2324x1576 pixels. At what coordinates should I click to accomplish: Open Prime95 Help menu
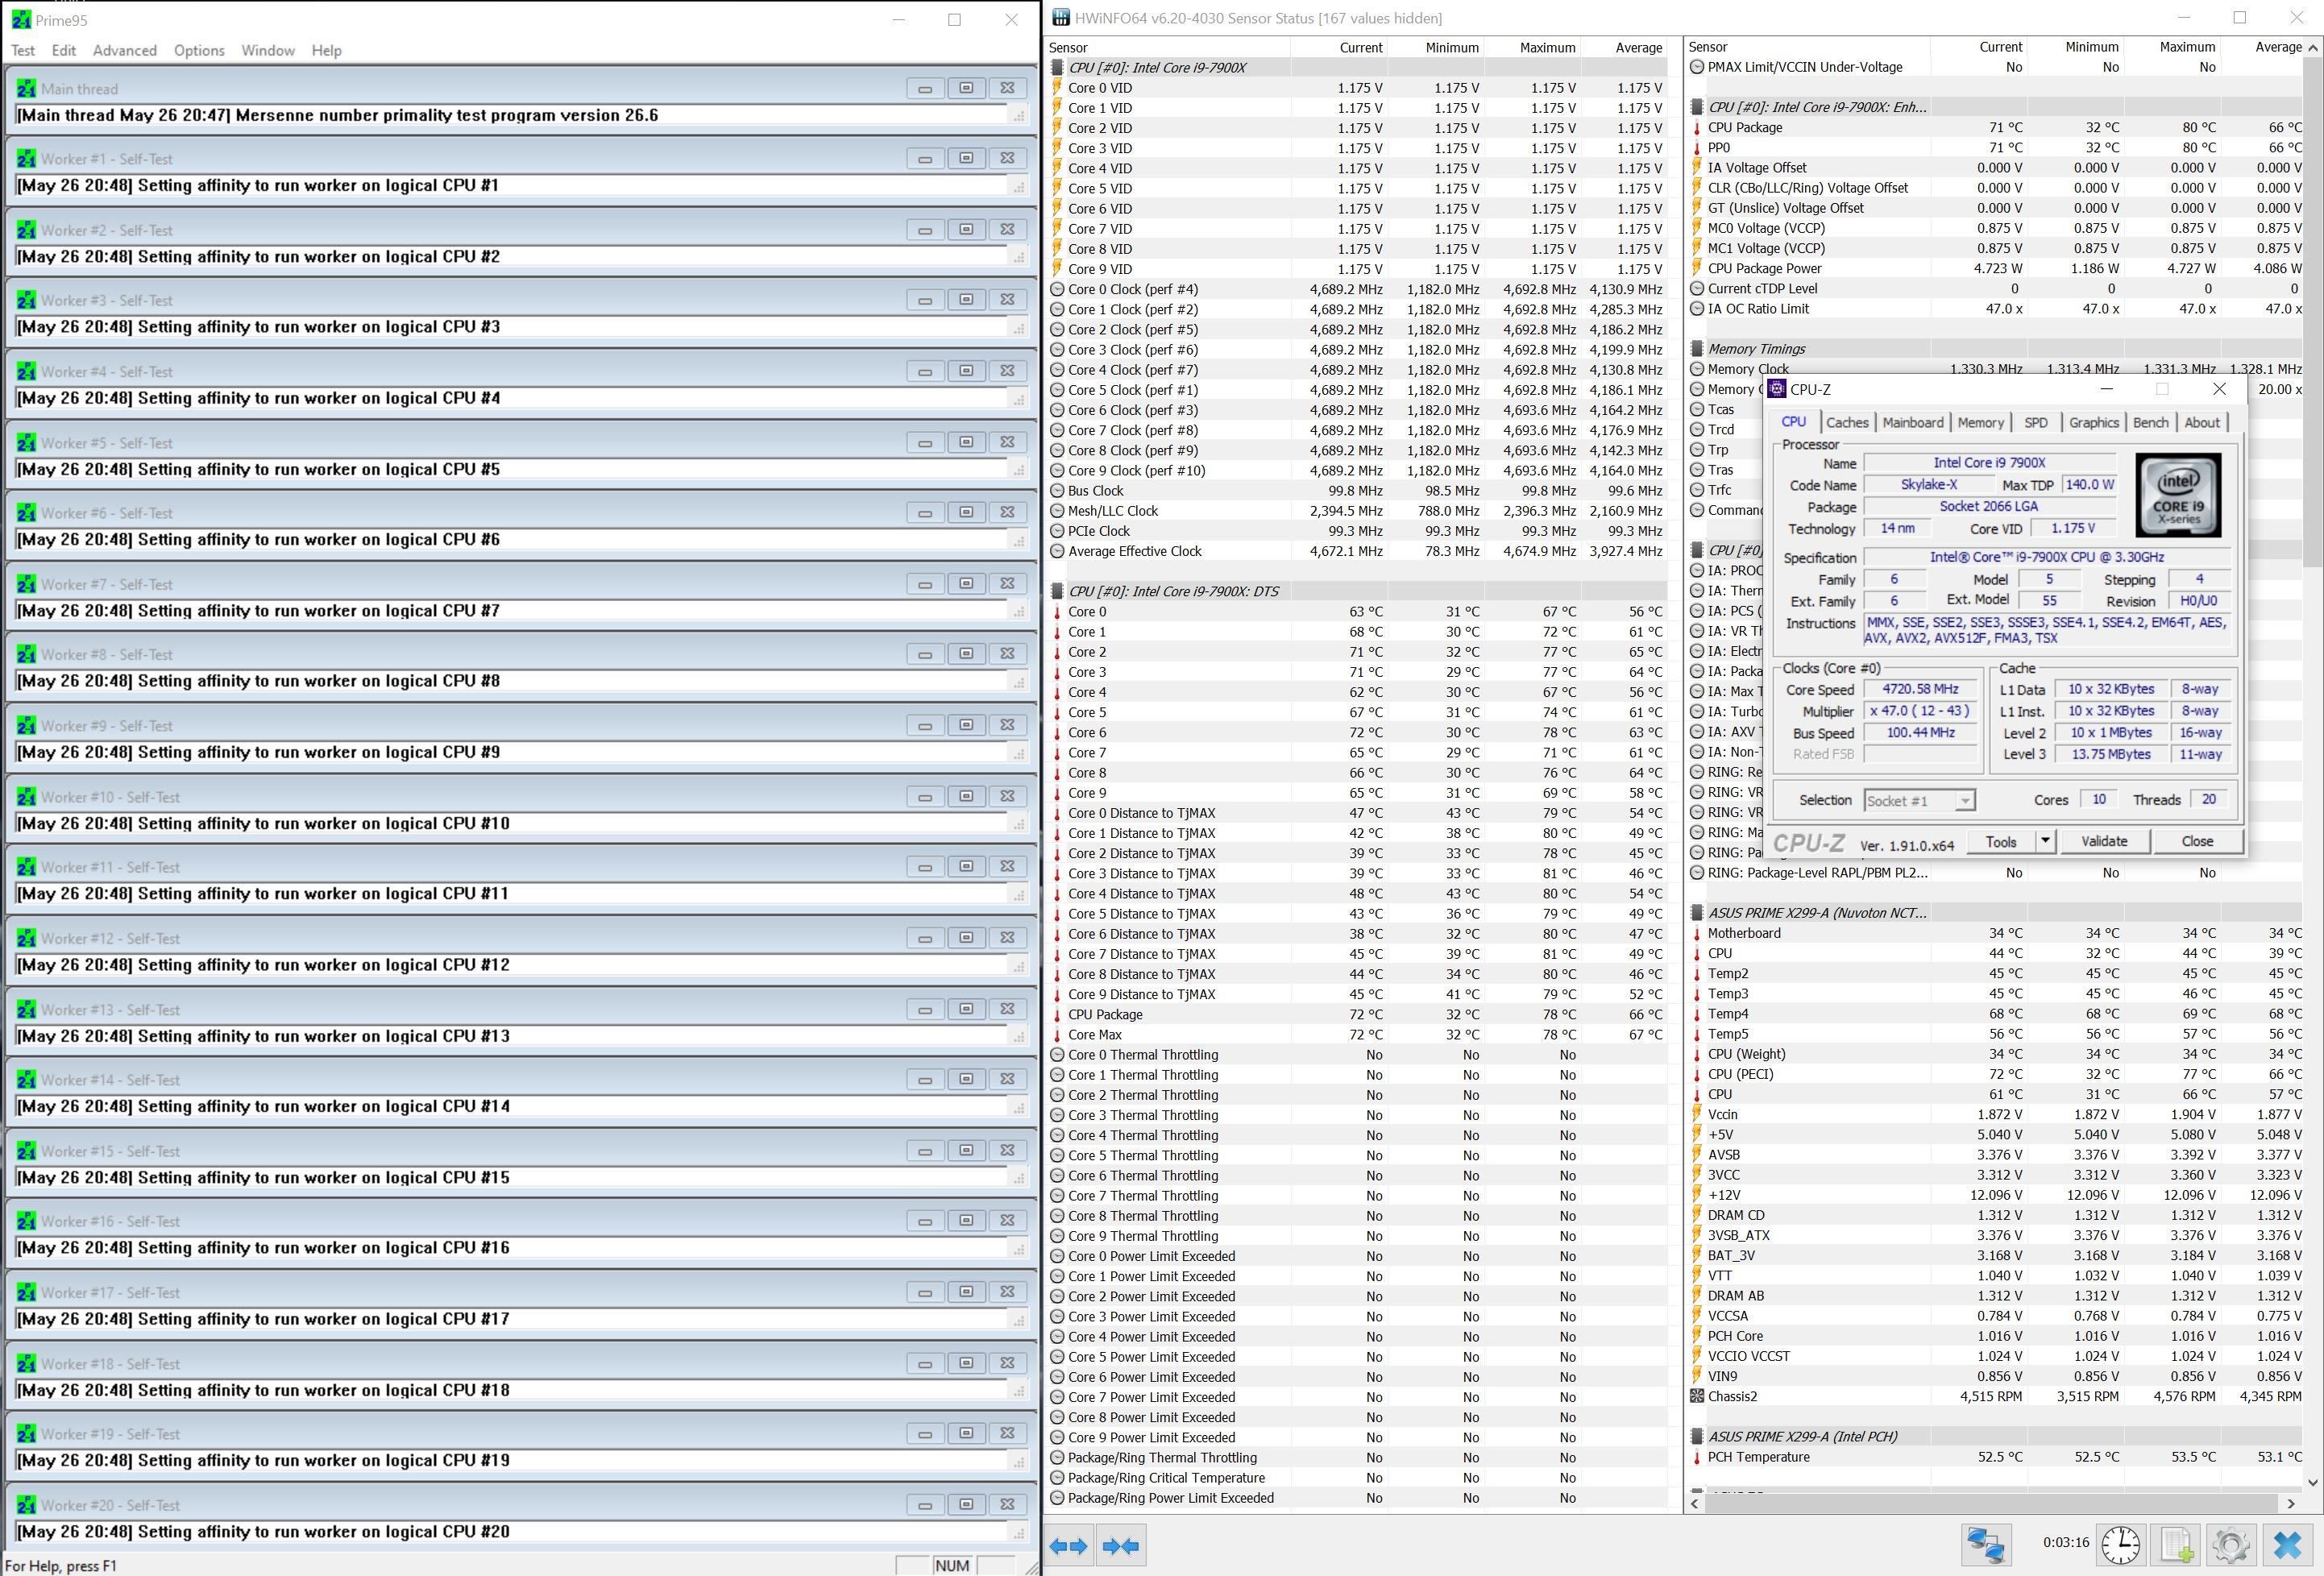(x=326, y=50)
